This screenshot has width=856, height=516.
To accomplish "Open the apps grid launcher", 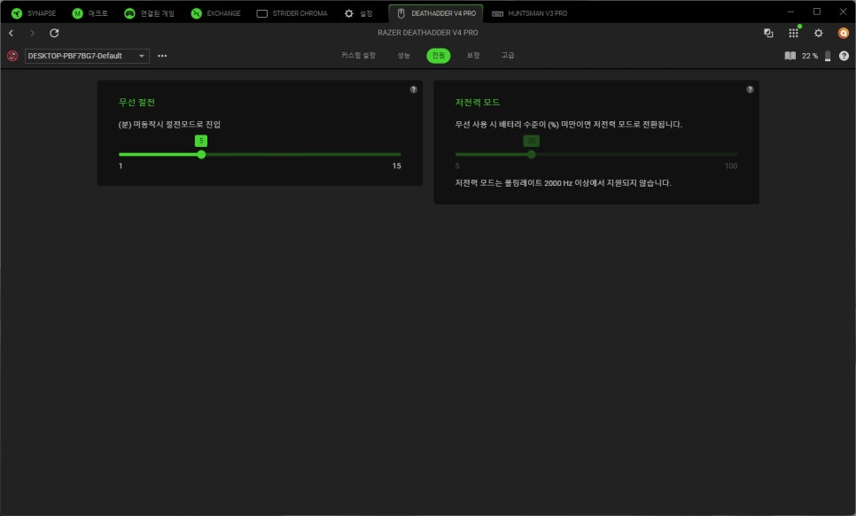I will pos(793,34).
